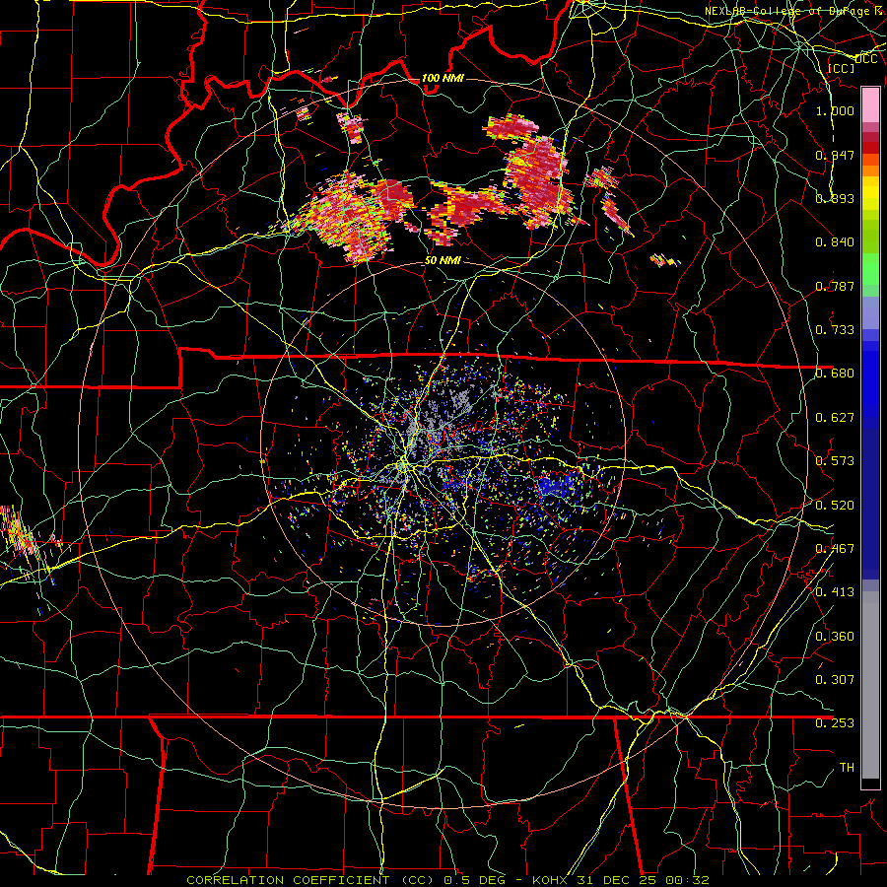The image size is (887, 887).
Task: Click the "NEXLAB-College of DuPage" header text
Action: click(x=788, y=11)
